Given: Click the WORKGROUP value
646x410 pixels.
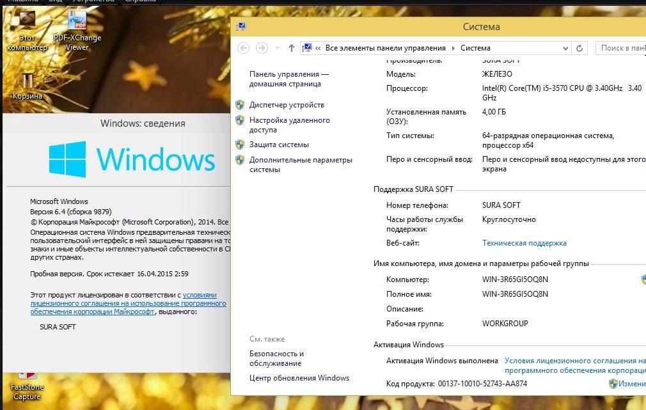Looking at the screenshot, I should [x=505, y=324].
